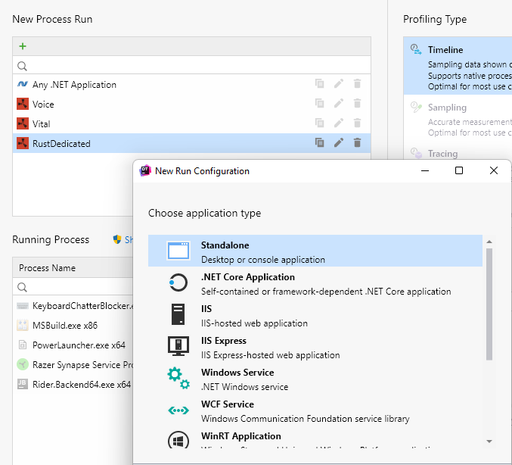Select the Voice run configuration
Viewport: 512px width, 465px height.
pyautogui.click(x=44, y=104)
